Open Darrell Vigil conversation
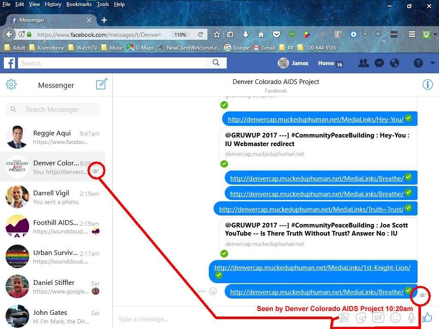Image resolution: width=439 pixels, height=329 pixels. click(52, 197)
